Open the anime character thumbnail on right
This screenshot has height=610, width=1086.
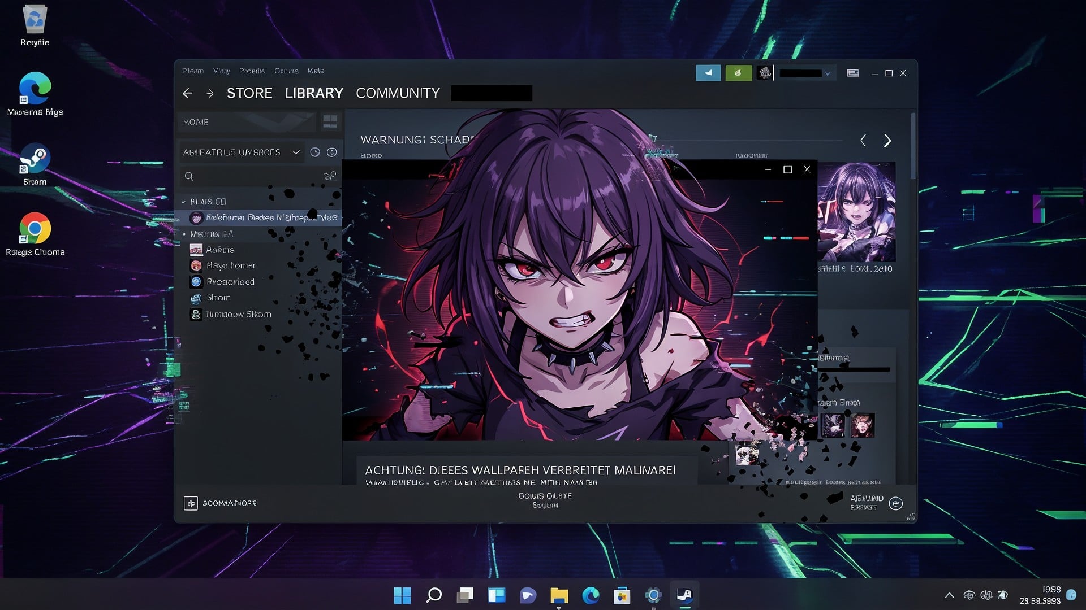click(856, 212)
